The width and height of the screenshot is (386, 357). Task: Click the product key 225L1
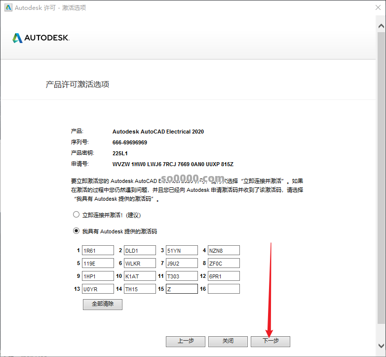coord(120,153)
